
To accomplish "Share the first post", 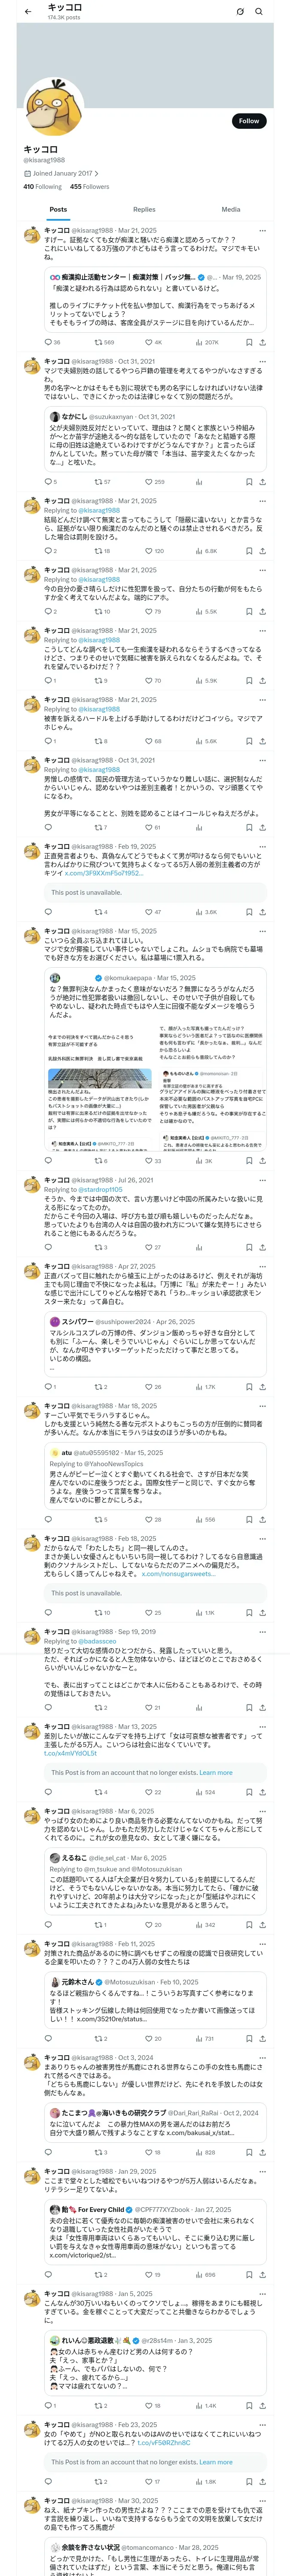I will (263, 342).
